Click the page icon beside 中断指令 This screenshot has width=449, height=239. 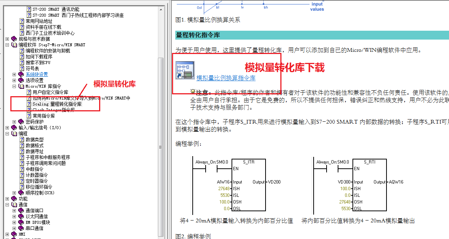tap(22, 169)
